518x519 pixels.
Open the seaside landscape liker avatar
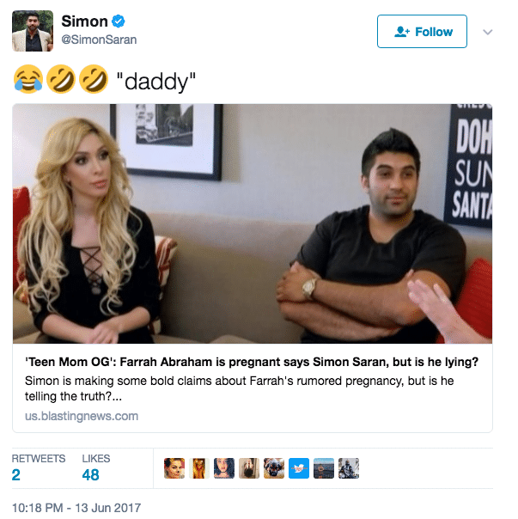tap(324, 468)
